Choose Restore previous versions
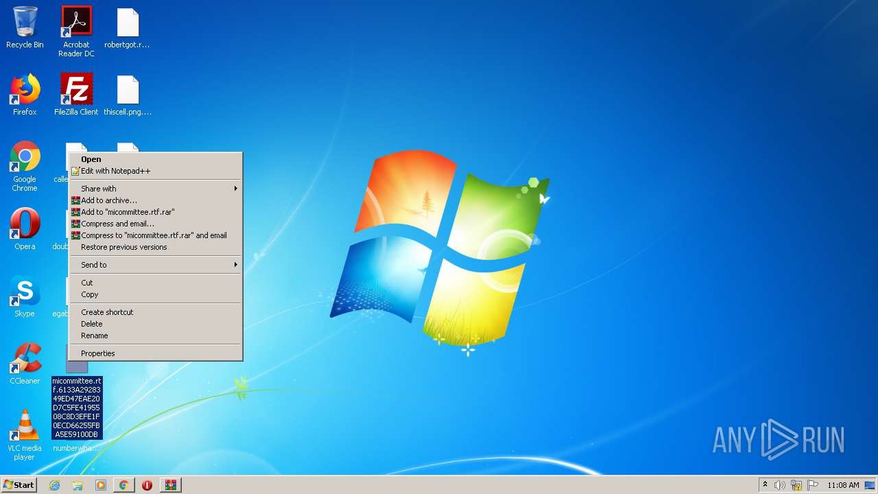 click(x=156, y=247)
